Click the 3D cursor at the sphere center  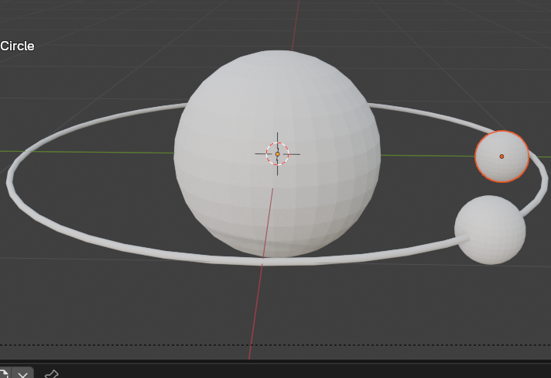pyautogui.click(x=277, y=154)
